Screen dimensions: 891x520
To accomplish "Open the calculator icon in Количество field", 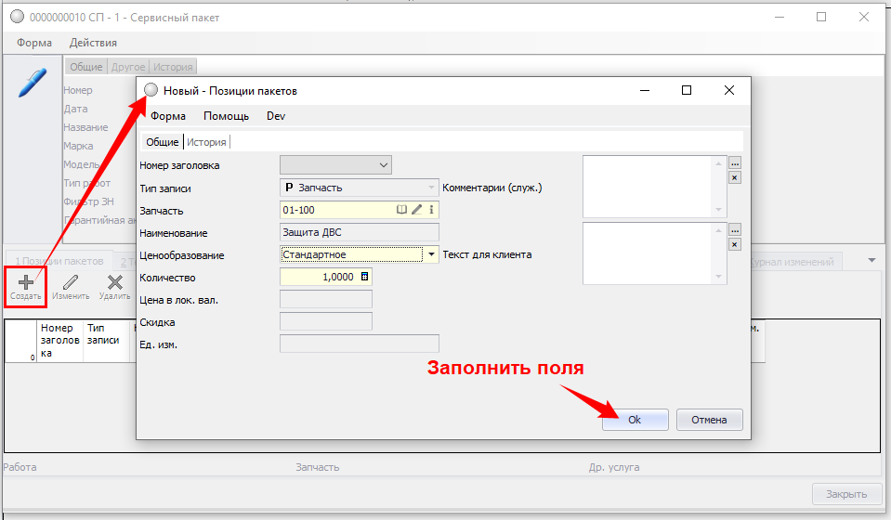I will [x=364, y=277].
